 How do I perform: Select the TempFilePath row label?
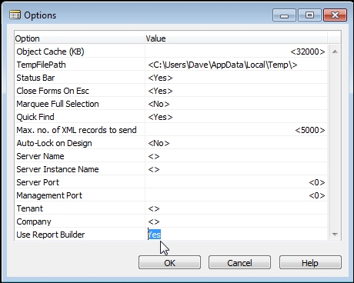[41, 65]
